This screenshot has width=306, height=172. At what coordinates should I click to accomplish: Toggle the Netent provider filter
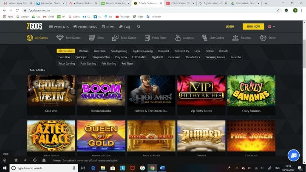[210, 51]
